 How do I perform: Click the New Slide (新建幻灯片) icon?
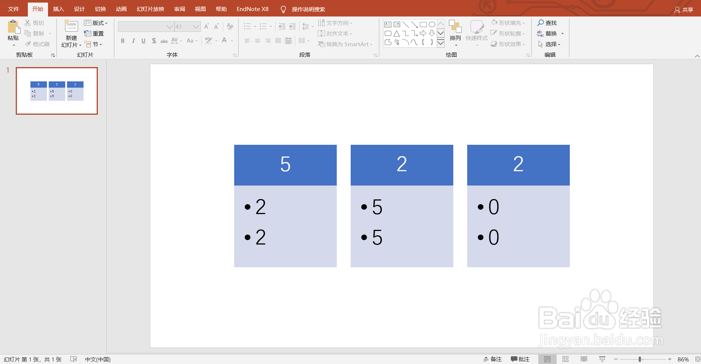coord(71,27)
